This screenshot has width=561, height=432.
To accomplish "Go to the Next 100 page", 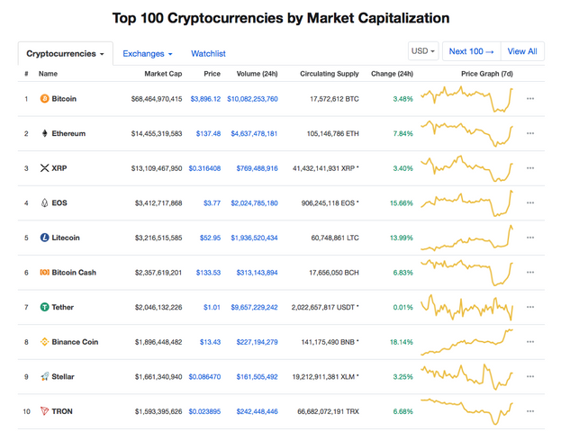I will 471,51.
